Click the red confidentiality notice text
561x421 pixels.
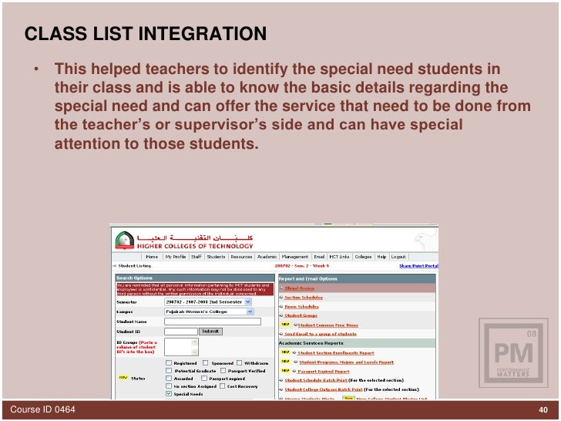pos(195,289)
